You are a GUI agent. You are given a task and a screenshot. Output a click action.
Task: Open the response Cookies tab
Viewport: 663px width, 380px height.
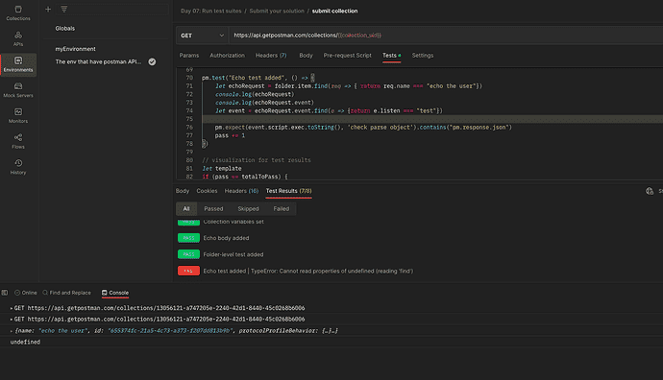point(207,191)
